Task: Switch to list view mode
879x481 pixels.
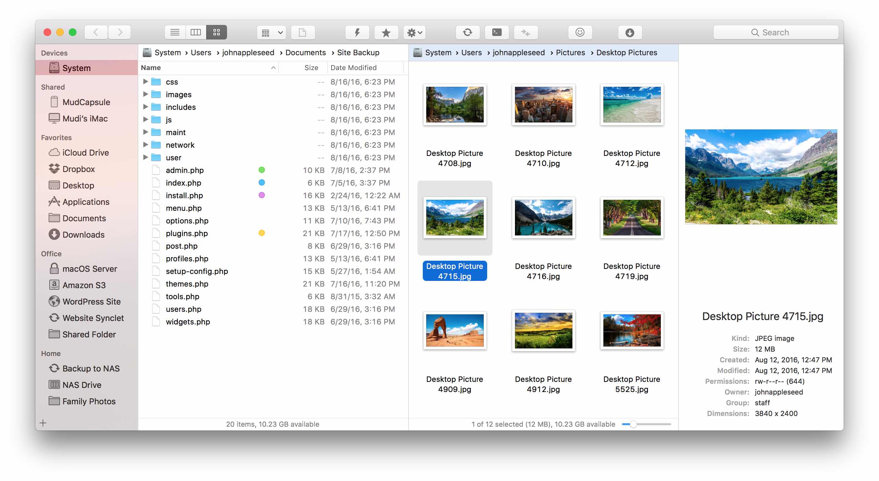Action: pos(175,33)
